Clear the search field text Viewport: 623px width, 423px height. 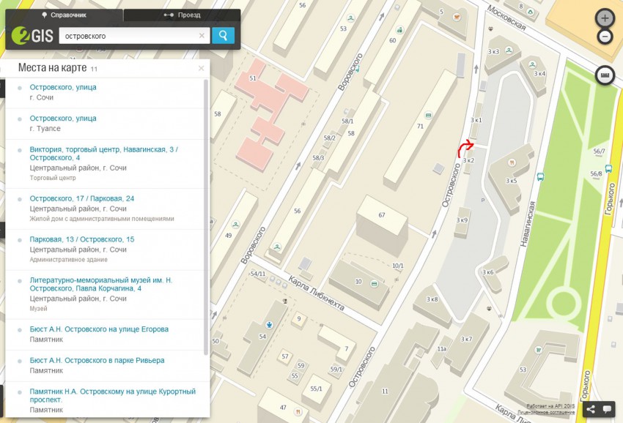click(x=202, y=36)
